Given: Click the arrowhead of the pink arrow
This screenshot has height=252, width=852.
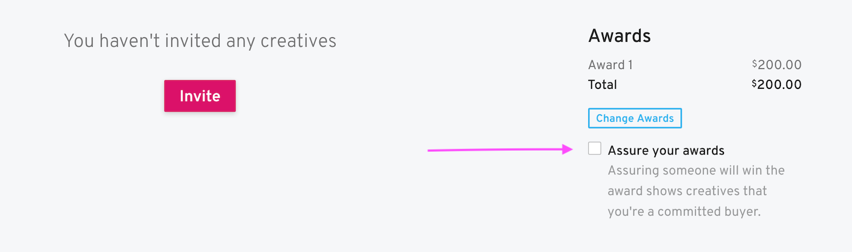Looking at the screenshot, I should (568, 150).
